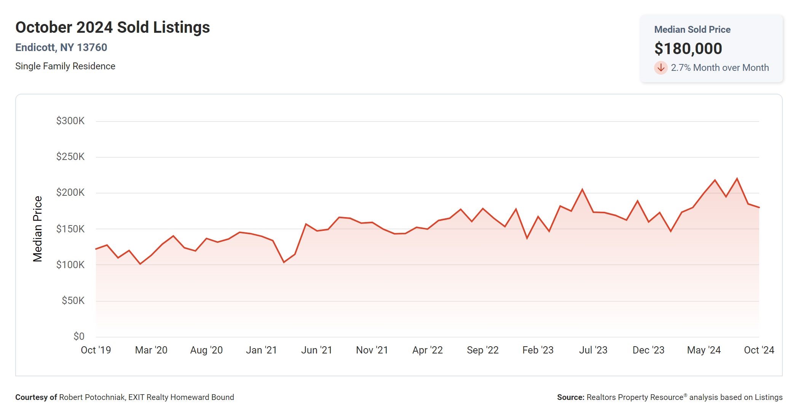Click the Jan '21 x-axis label
The image size is (798, 419).
261,350
